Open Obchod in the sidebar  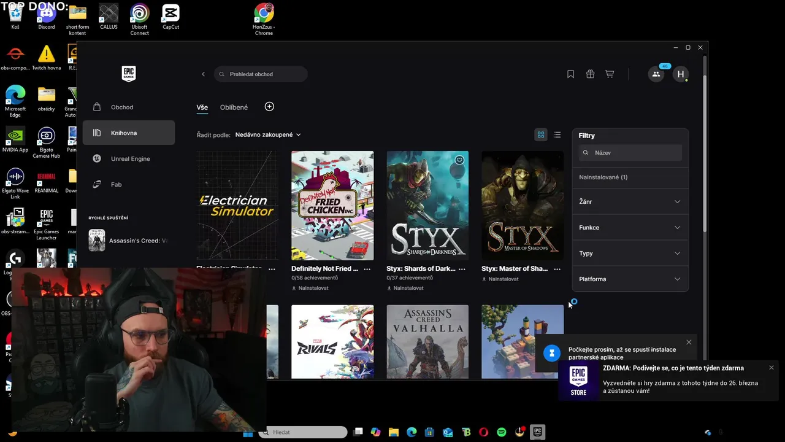tap(129, 107)
